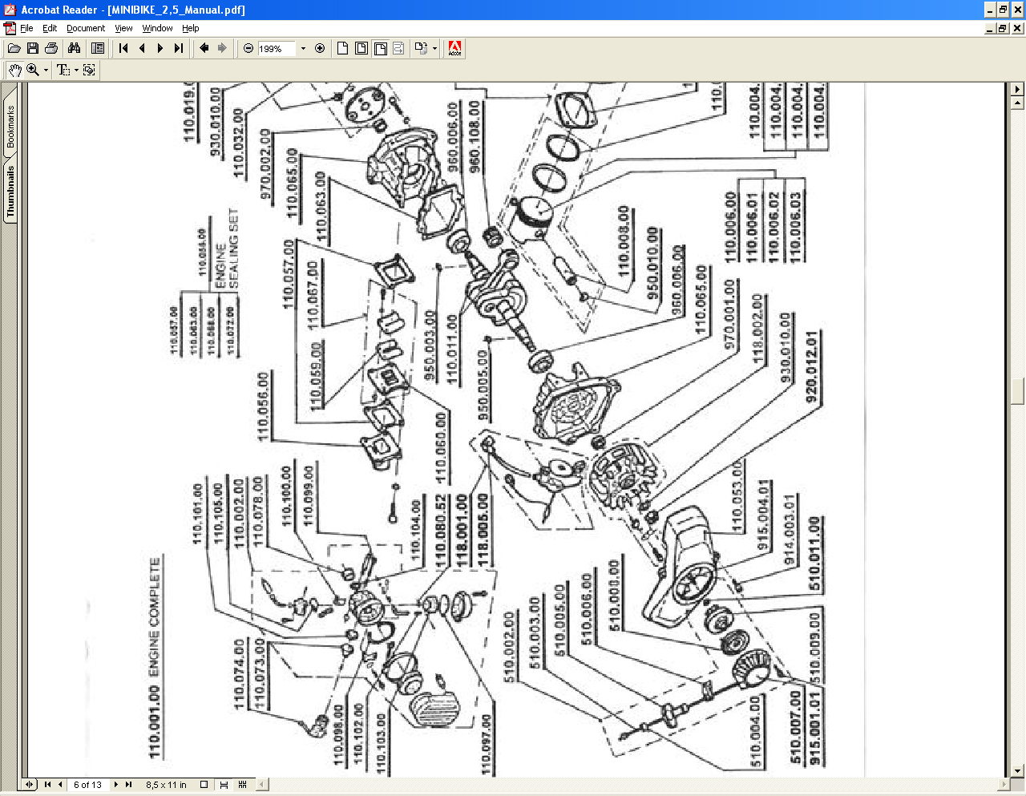The width and height of the screenshot is (1026, 796).
Task: Go to first page using toolbar arrow
Action: (123, 48)
